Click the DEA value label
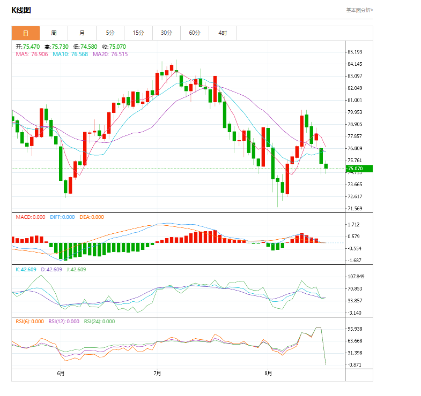 [92, 217]
